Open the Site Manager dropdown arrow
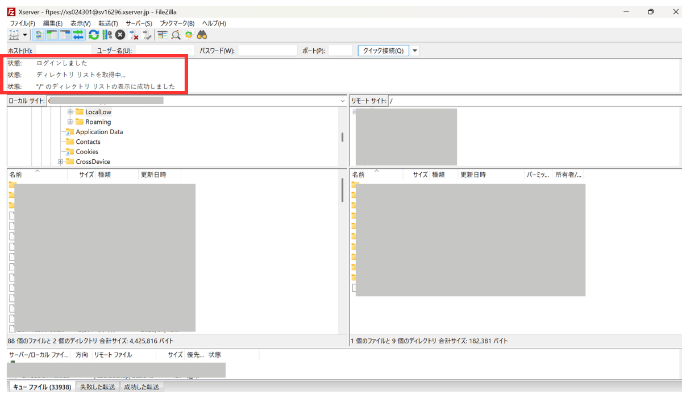Image resolution: width=682 pixels, height=398 pixels. point(25,35)
